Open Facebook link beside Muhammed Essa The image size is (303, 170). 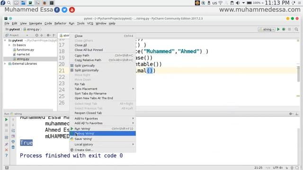pyautogui.click(x=57, y=10)
